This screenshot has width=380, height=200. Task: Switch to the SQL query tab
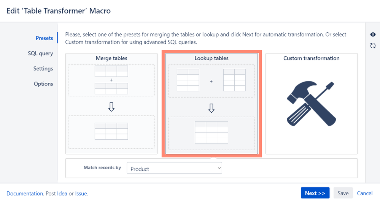tap(40, 54)
